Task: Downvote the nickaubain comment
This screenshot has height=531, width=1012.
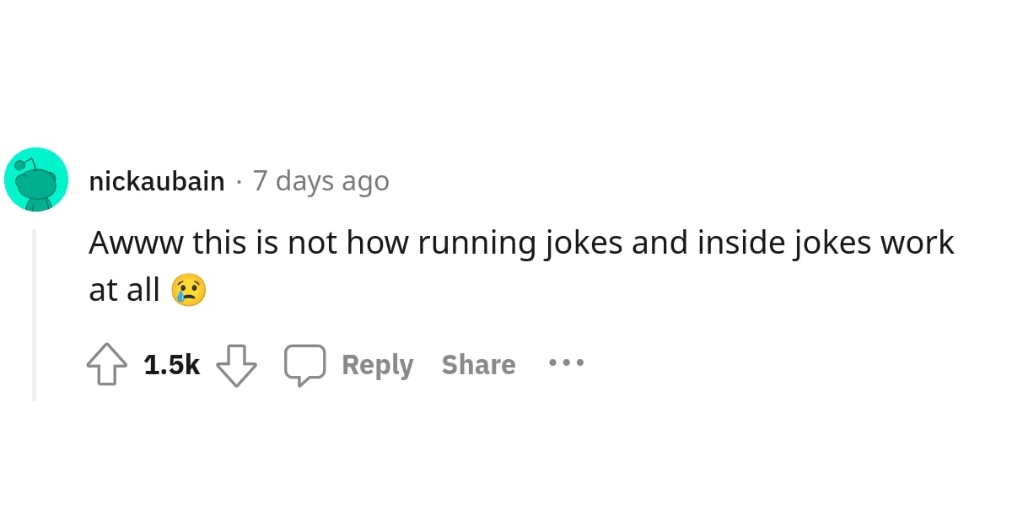Action: [236, 364]
